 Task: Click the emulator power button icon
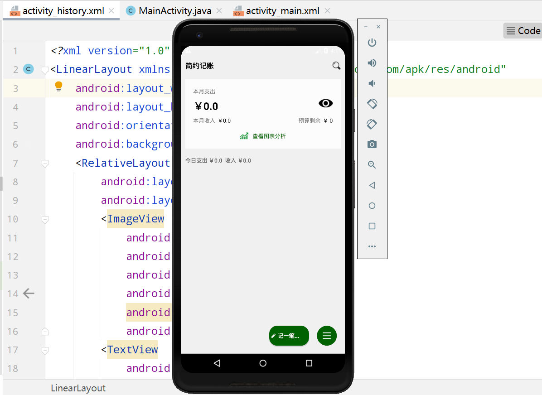pyautogui.click(x=372, y=43)
